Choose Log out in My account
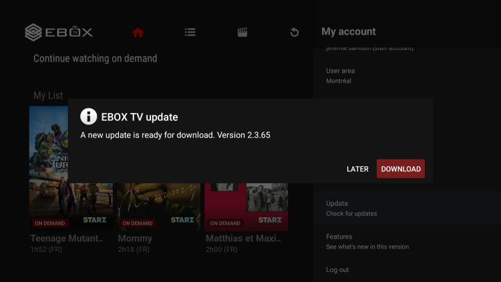 pyautogui.click(x=337, y=270)
